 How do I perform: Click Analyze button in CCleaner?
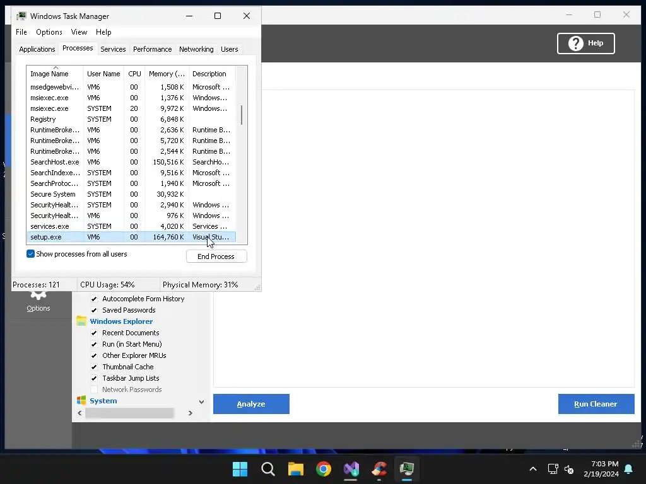point(251,404)
